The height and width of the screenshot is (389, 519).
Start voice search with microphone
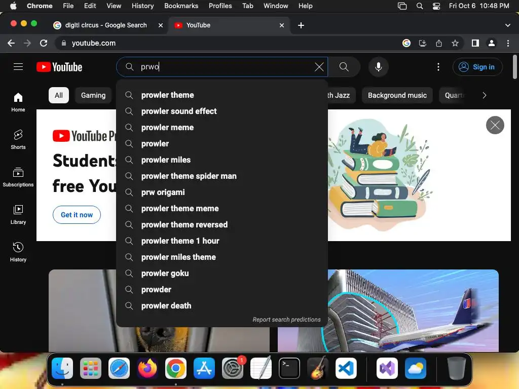(378, 67)
